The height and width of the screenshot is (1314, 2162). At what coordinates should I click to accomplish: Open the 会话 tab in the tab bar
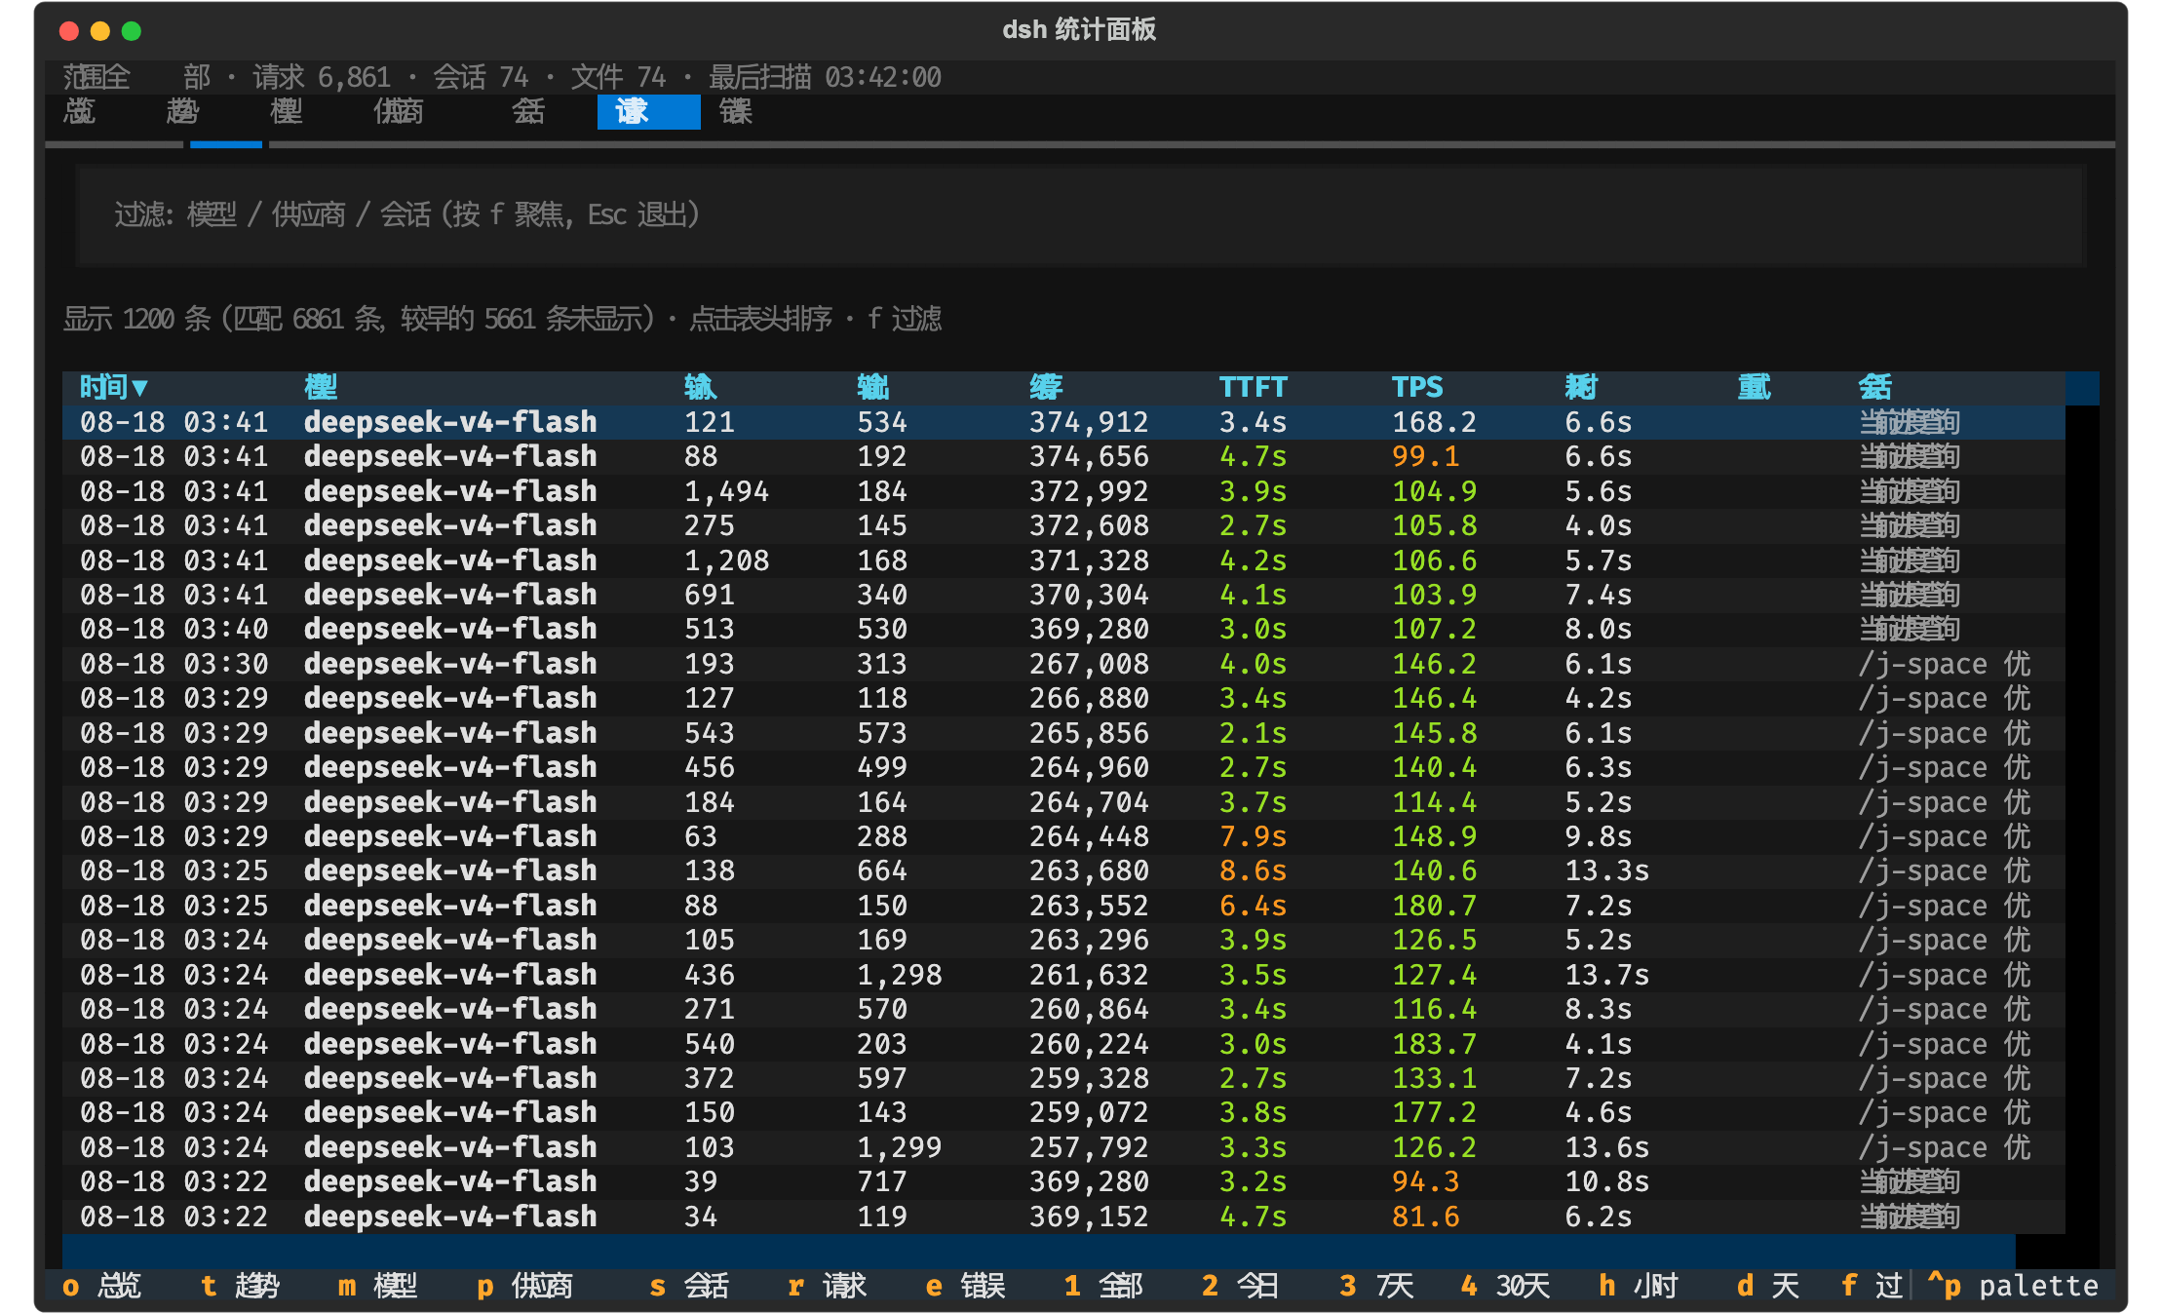pyautogui.click(x=528, y=112)
